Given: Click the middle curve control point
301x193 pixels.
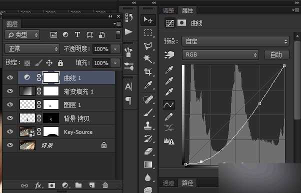Looking at the screenshot, I should tap(259, 103).
